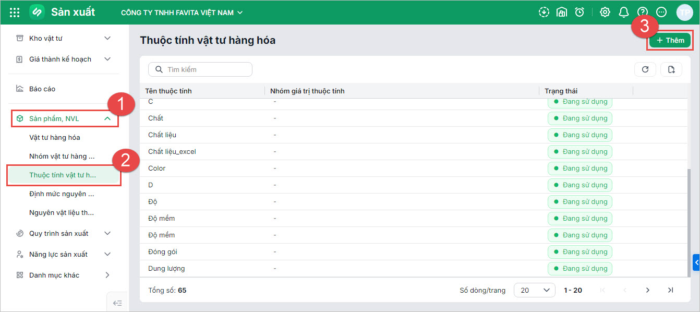Click the Thêm button

point(670,40)
